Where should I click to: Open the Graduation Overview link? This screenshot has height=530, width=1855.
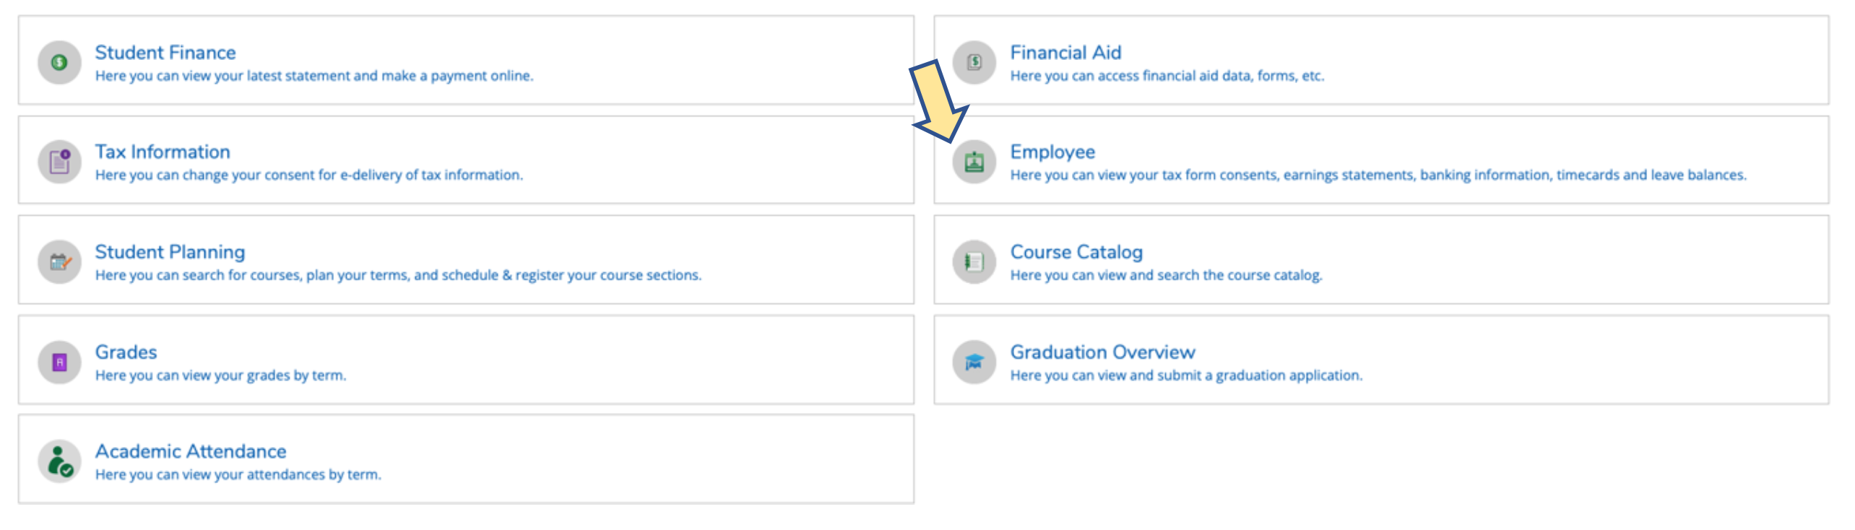1102,352
